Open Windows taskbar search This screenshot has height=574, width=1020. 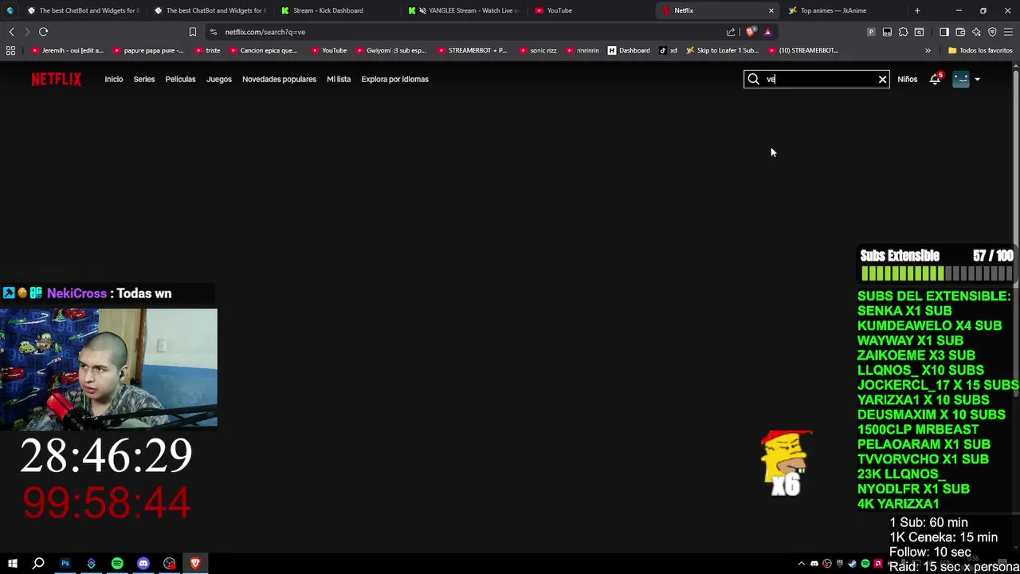pos(38,564)
